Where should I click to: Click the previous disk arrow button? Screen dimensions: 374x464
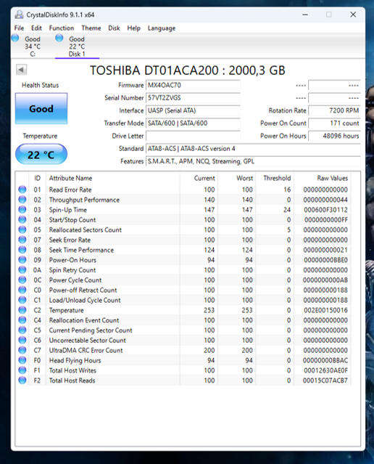tap(21, 70)
